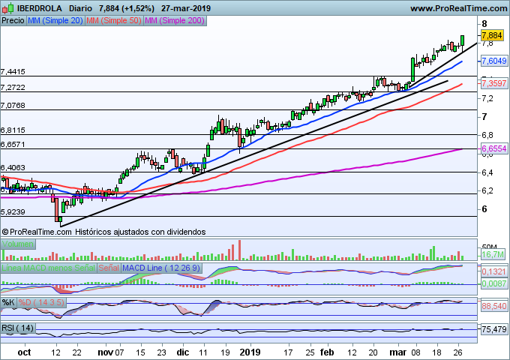
Task: Click the 7,2722 horizontal level label
Action: 13,88
